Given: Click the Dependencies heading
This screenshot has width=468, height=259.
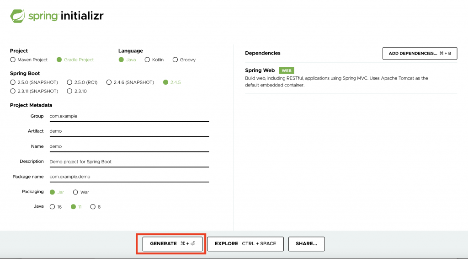Looking at the screenshot, I should tap(263, 53).
